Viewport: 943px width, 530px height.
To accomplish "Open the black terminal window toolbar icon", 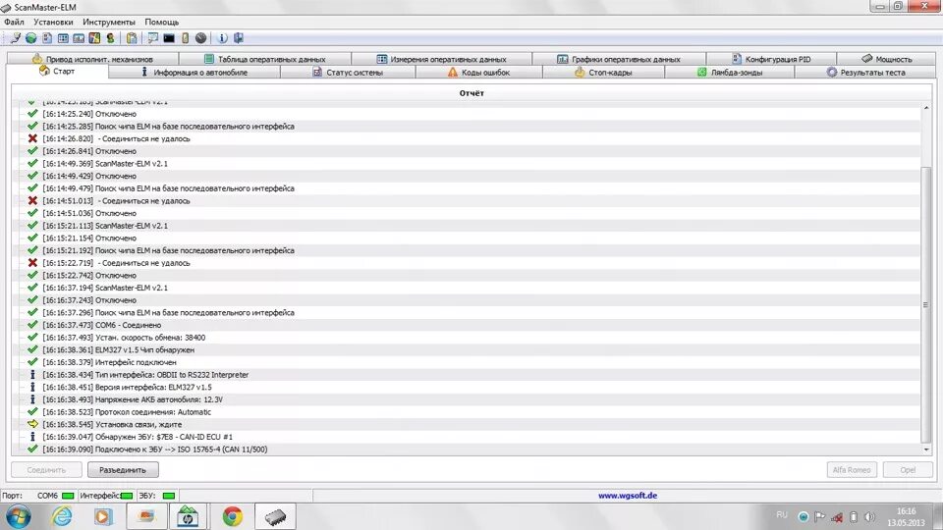I will [169, 38].
